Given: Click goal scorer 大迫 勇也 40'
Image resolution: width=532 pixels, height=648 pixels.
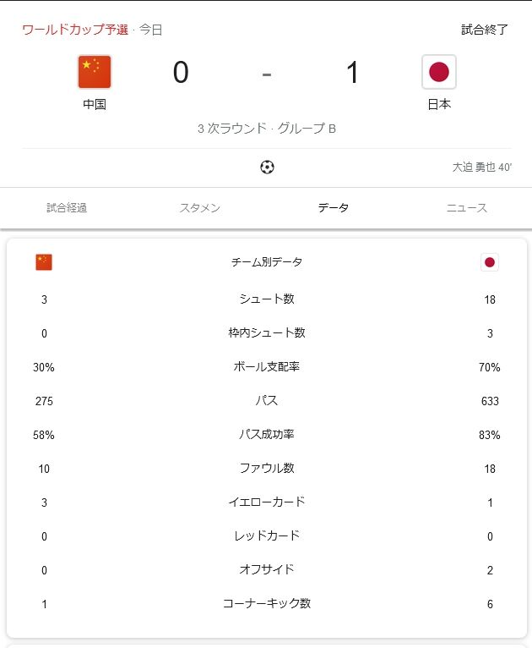Looking at the screenshot, I should coord(481,167).
